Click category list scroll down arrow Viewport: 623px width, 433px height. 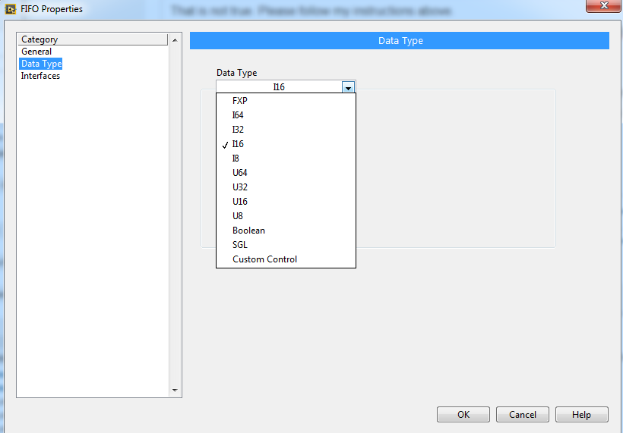[175, 391]
